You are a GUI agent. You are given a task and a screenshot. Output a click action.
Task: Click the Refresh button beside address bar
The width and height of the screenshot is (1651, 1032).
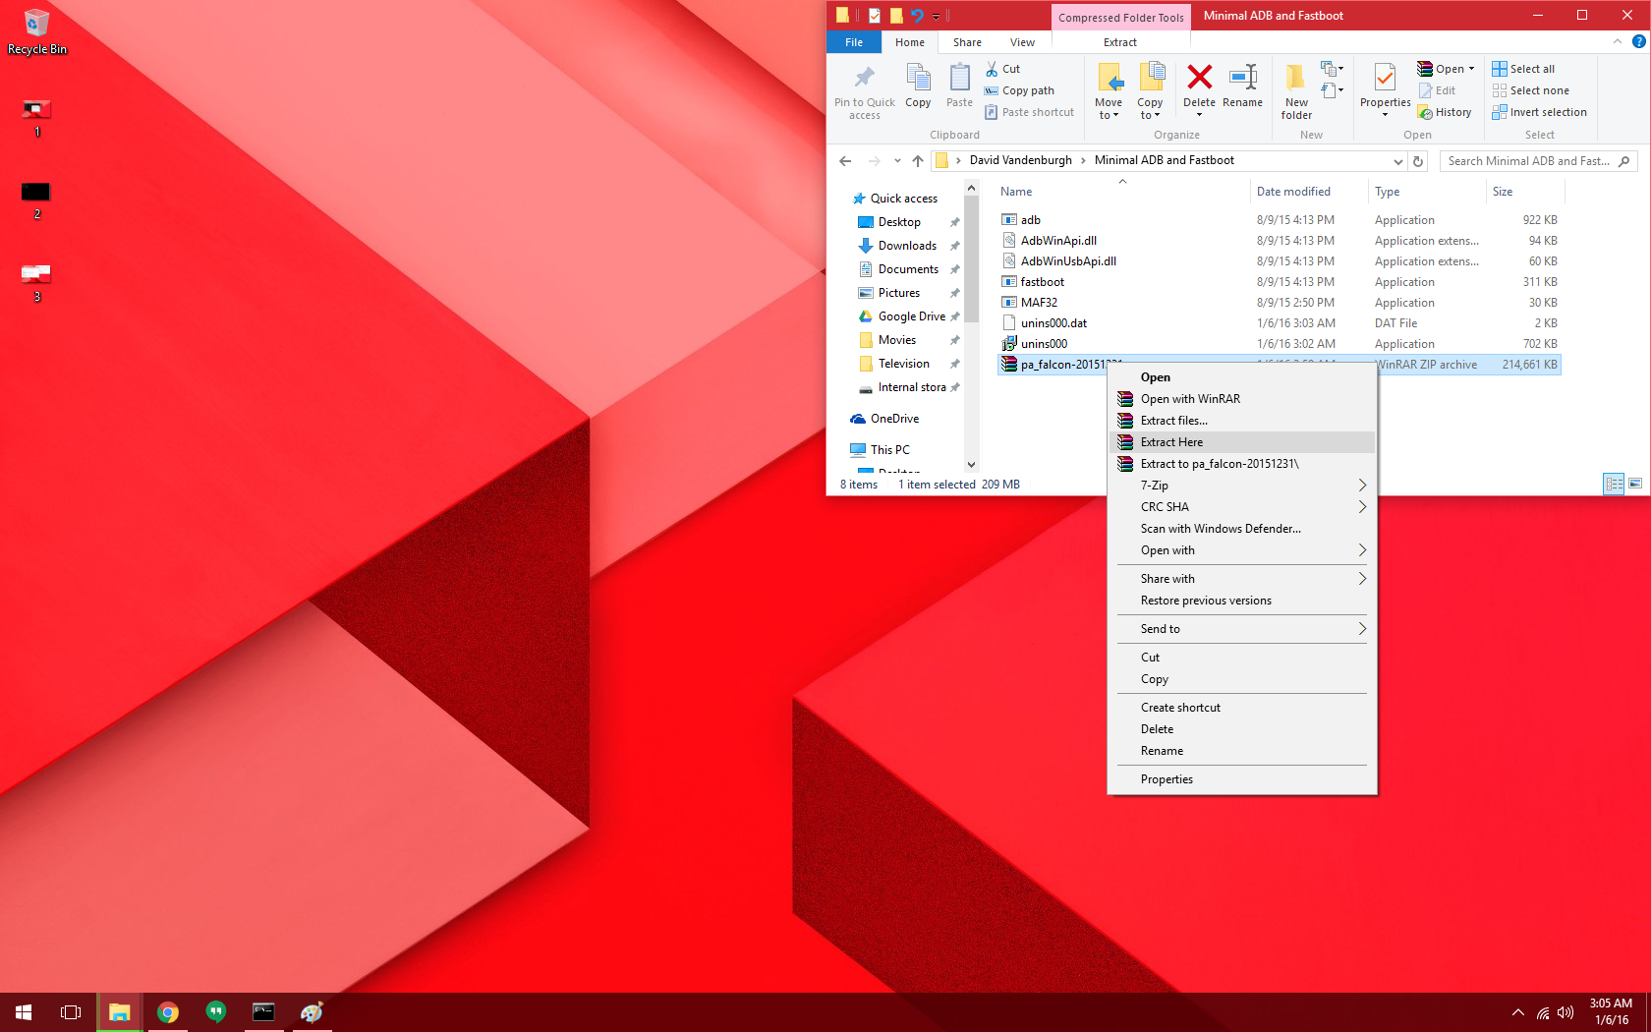(1418, 161)
